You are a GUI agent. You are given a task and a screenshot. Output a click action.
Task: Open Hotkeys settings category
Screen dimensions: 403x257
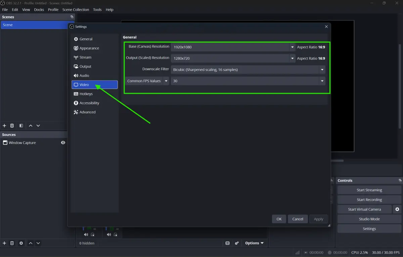pyautogui.click(x=95, y=94)
